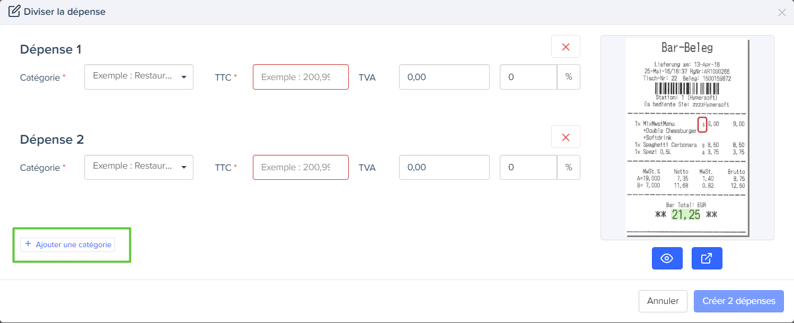Focus the TTC amount field of Dépense 2
794x323 pixels.
(301, 167)
